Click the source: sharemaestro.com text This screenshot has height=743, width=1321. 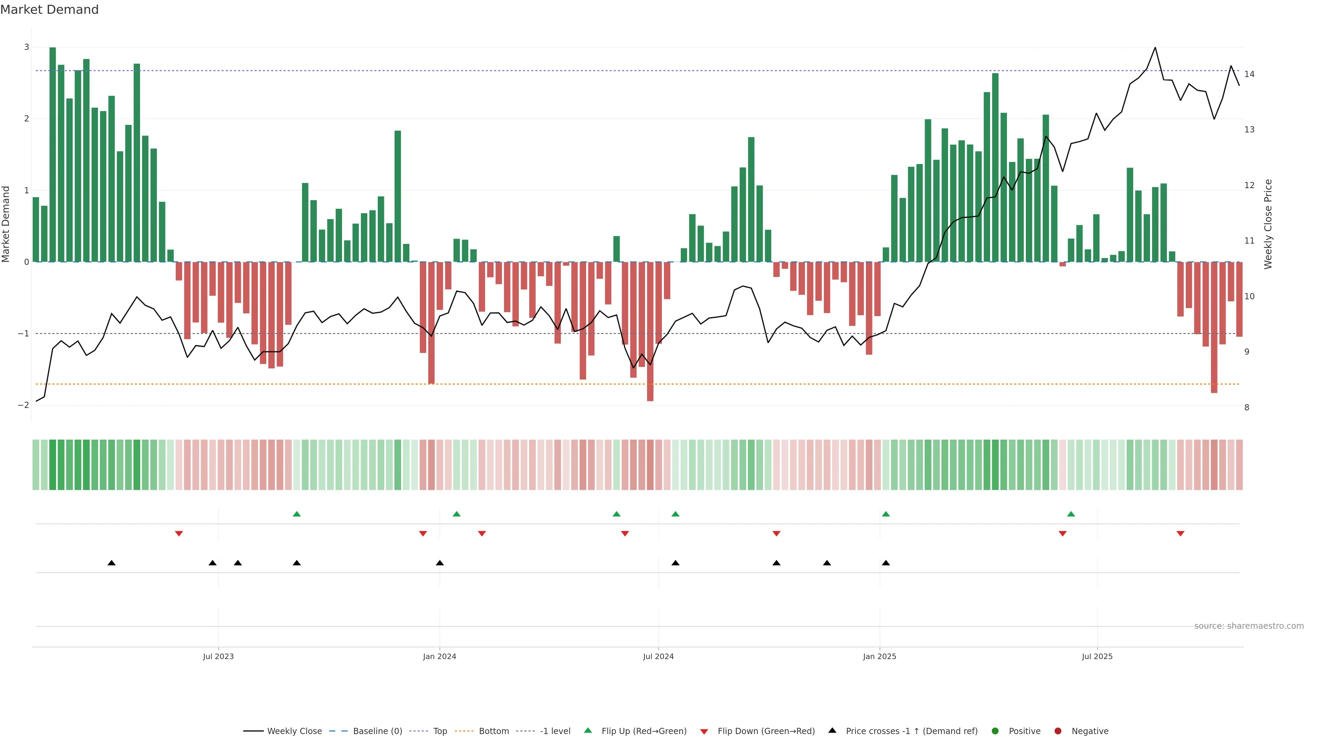(x=1249, y=626)
